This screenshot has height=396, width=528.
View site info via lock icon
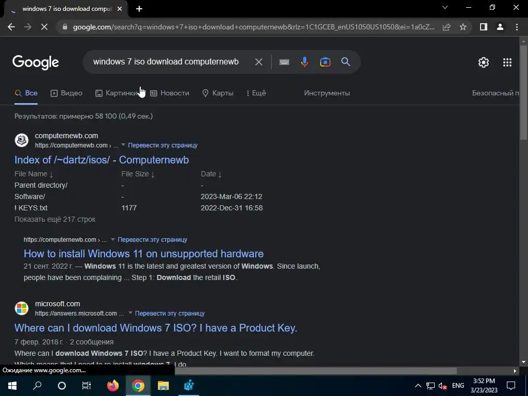tap(65, 27)
